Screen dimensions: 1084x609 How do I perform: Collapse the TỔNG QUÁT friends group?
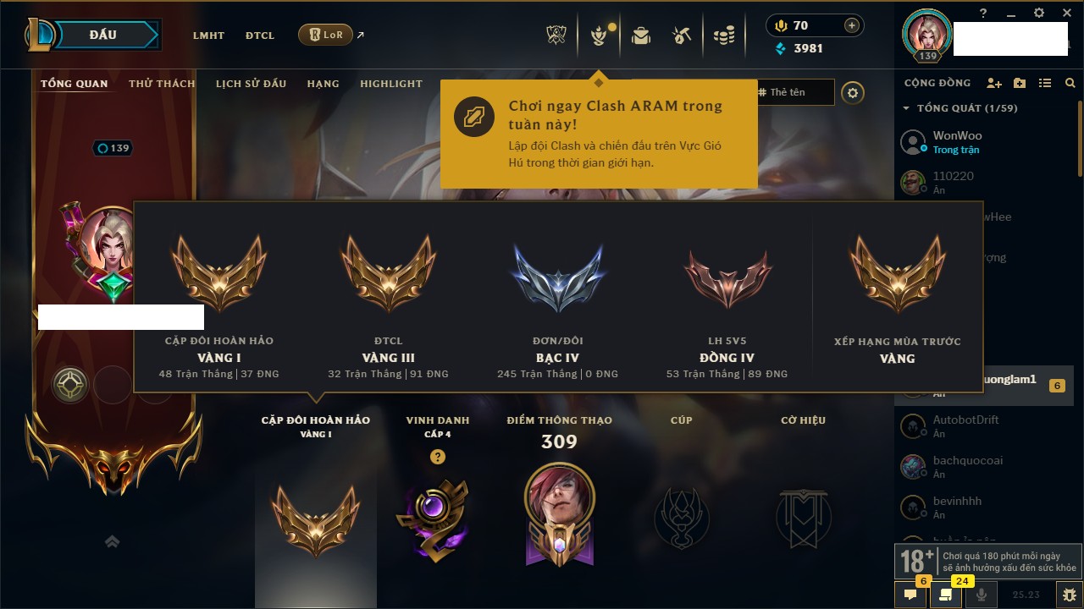(905, 108)
